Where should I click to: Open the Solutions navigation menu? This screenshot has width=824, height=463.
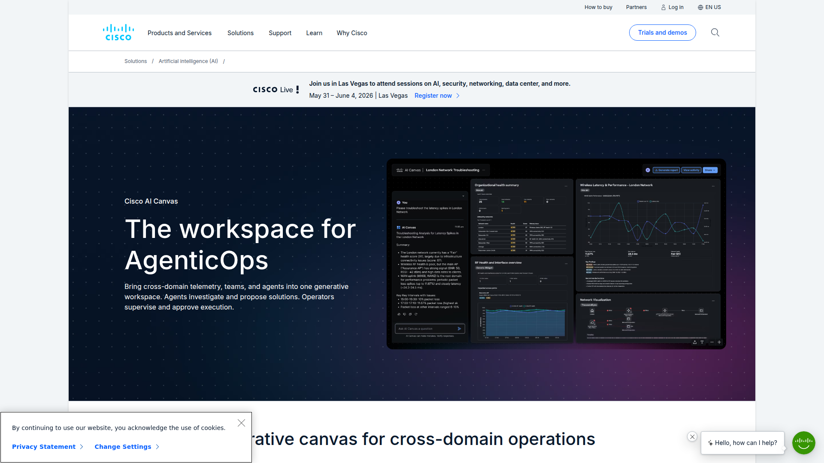240,33
